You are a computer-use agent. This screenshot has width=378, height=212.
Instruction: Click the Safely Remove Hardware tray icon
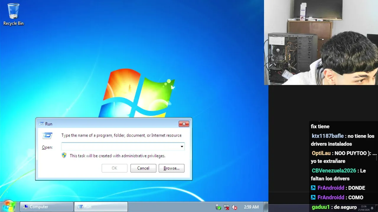(218, 207)
